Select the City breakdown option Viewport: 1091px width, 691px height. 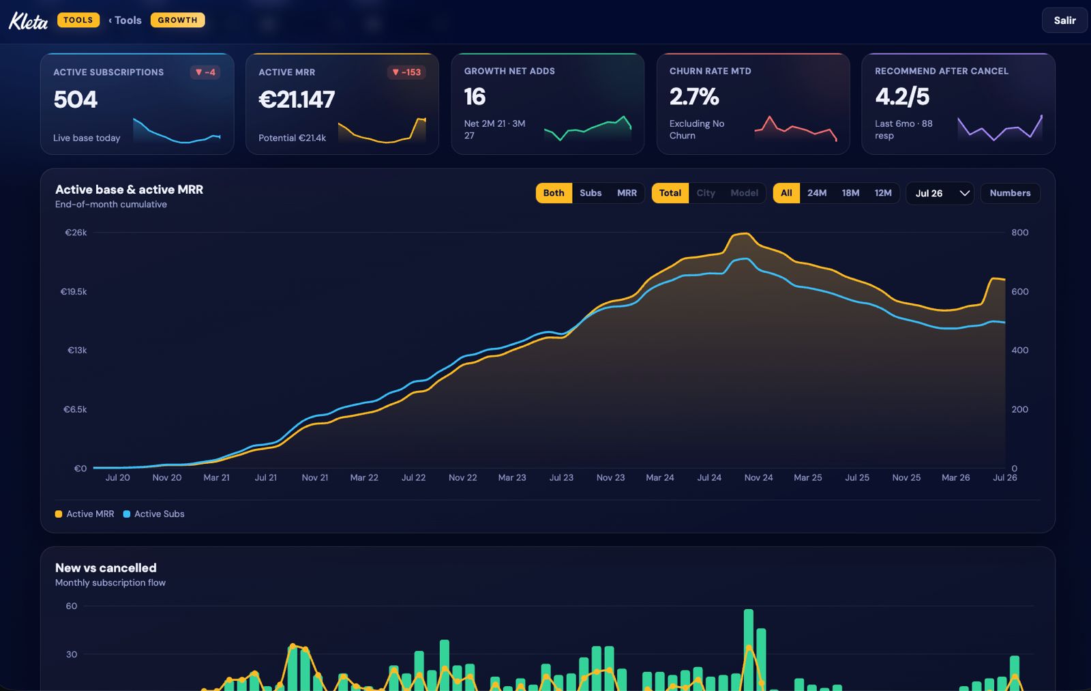[706, 193]
